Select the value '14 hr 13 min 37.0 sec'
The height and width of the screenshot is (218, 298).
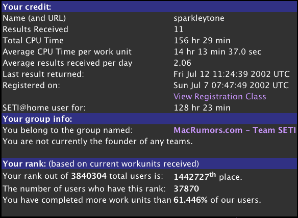click(x=217, y=52)
